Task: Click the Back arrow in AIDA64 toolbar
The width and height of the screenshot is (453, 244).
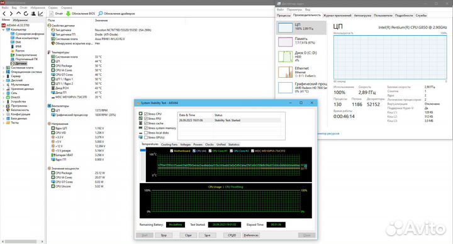Action: [x=4, y=14]
